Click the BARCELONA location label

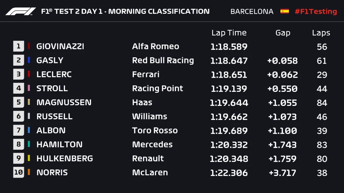pyautogui.click(x=252, y=11)
